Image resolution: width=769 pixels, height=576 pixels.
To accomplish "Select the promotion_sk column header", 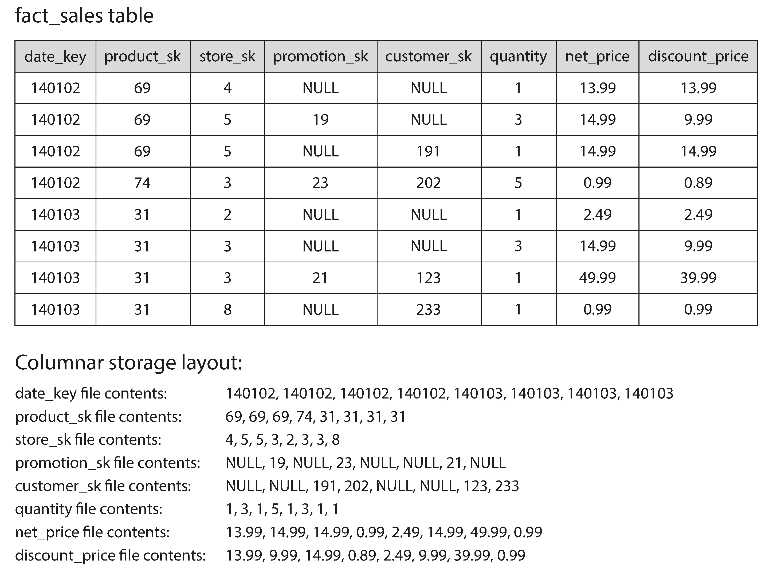I will coord(320,56).
